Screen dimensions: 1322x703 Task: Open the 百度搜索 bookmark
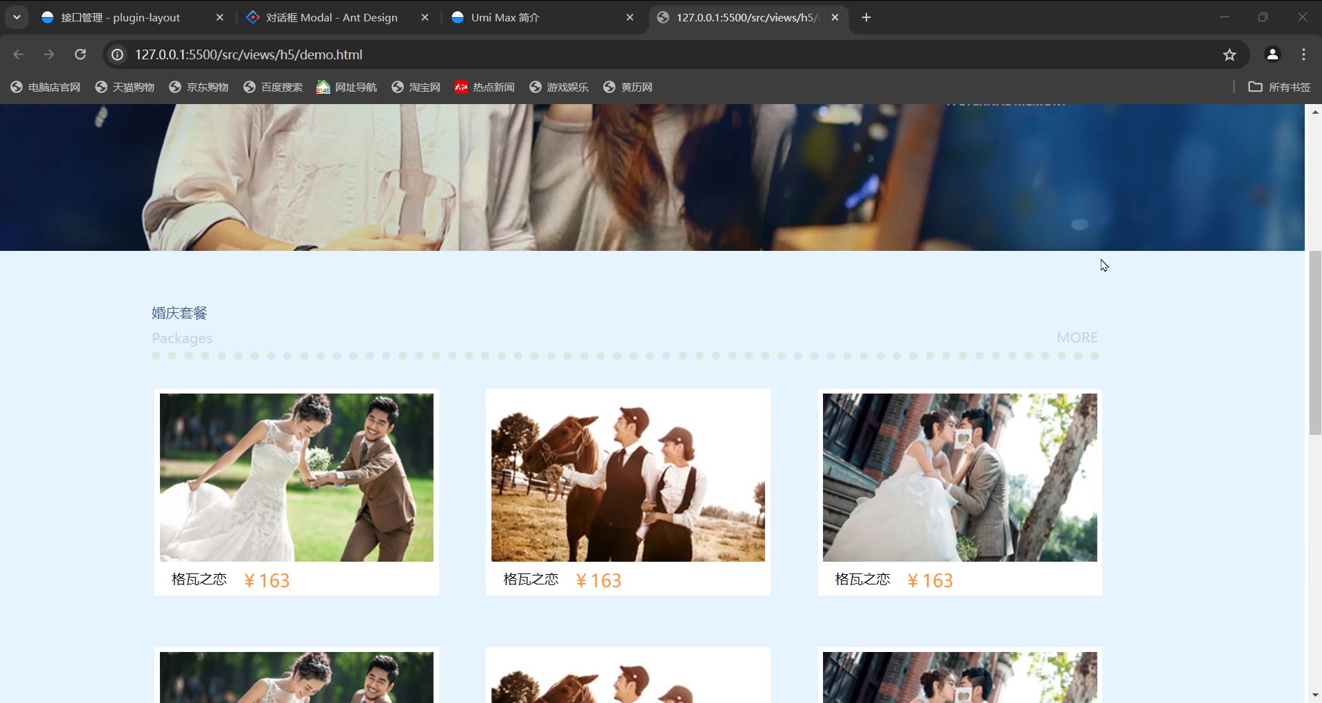[x=274, y=87]
